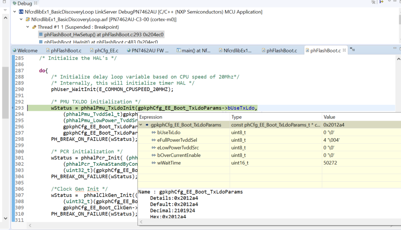Select the bUseTxLdo expression row
This screenshot has width=401, height=230.
pyautogui.click(x=270, y=132)
